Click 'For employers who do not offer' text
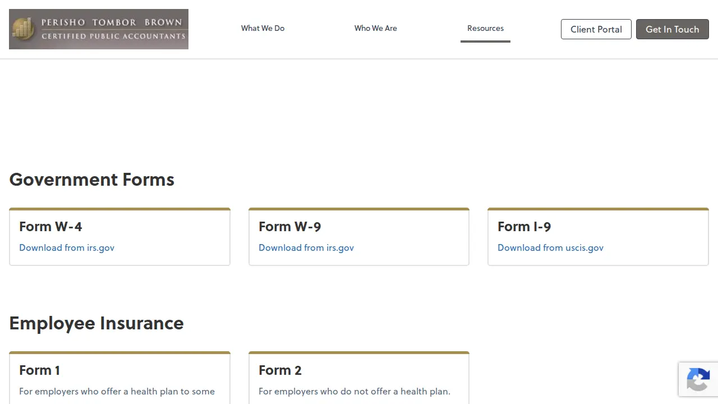718x404 pixels. coord(355,392)
